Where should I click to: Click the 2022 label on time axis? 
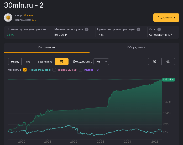tap(74, 142)
